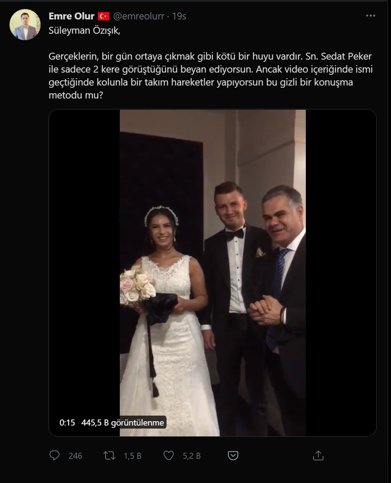Open Emre Olur's profile avatar
Image resolution: width=391 pixels, height=483 pixels.
tap(25, 25)
